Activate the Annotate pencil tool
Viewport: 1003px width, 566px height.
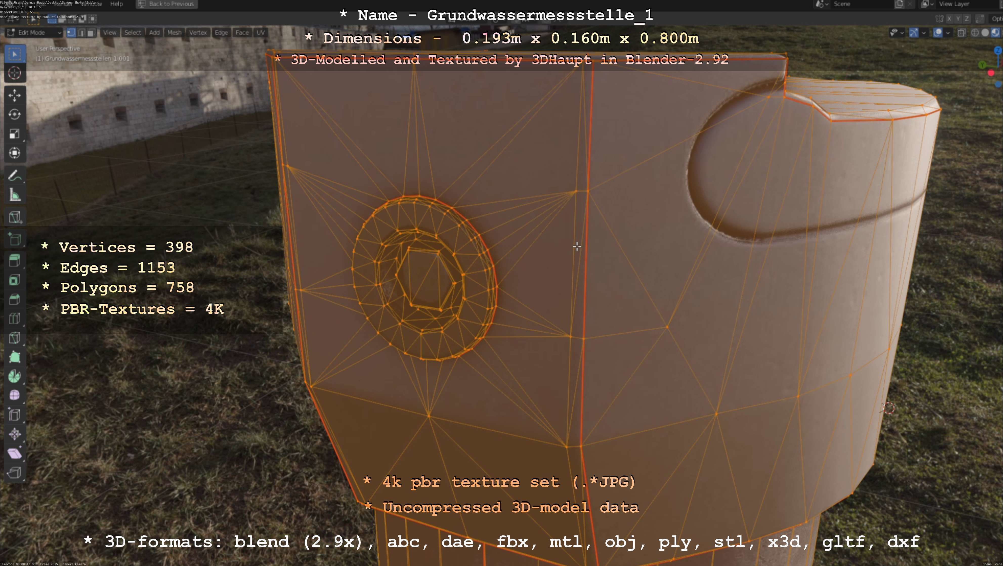[14, 176]
